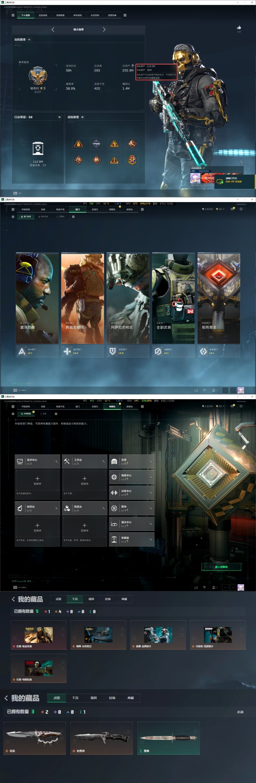Screen dimensions: 256x783
Task: Click the question mark beside 总资产
Action: click(x=133, y=66)
